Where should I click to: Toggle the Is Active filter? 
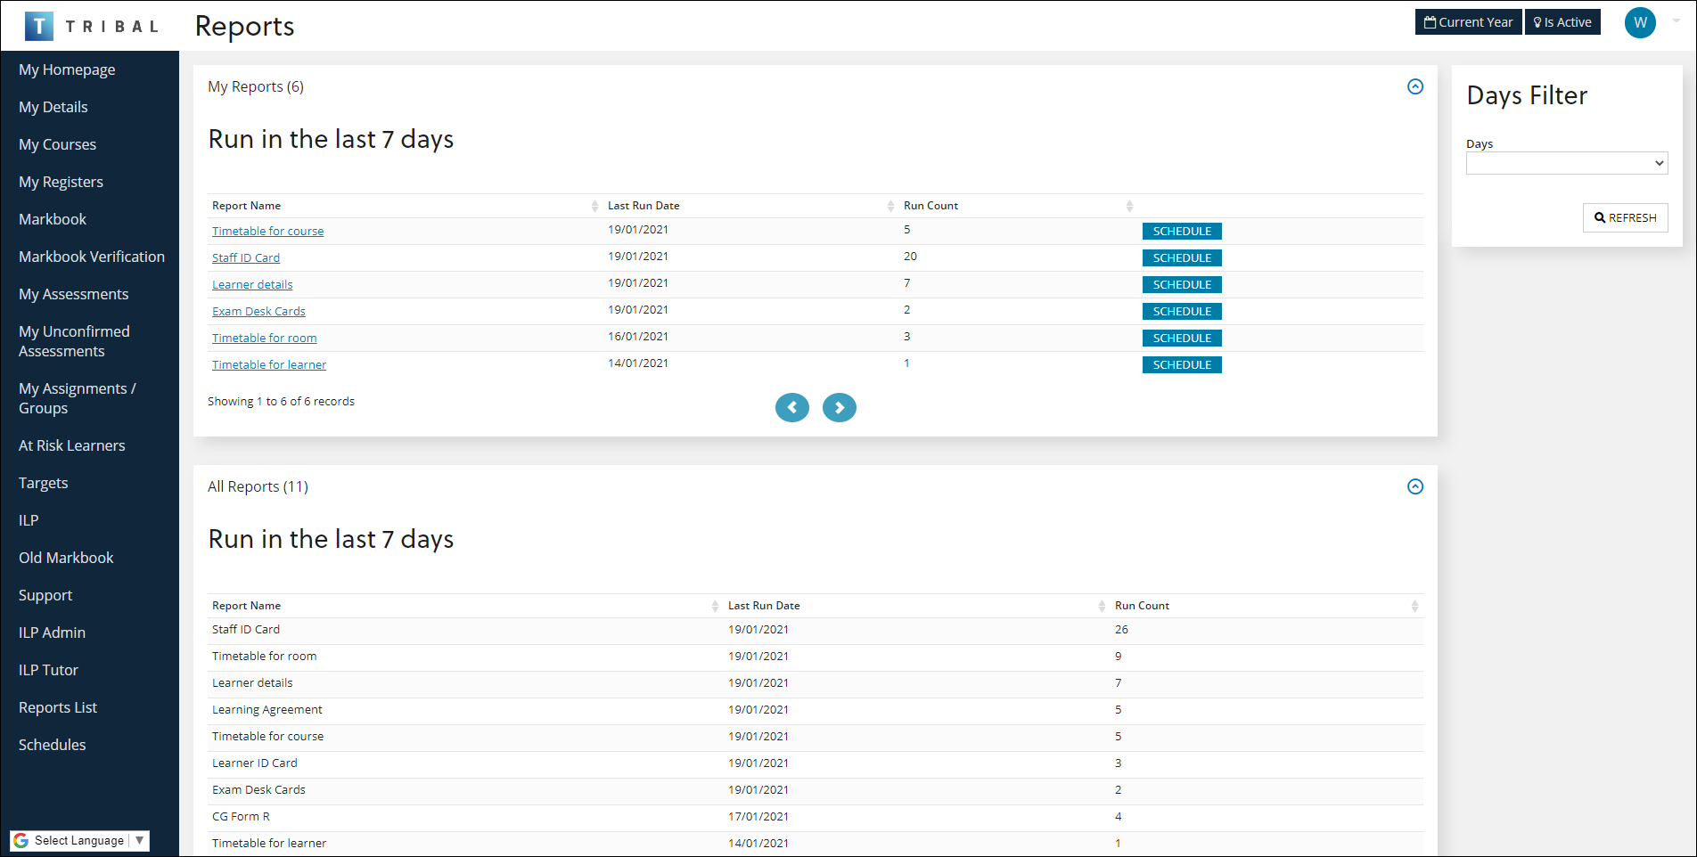pyautogui.click(x=1562, y=21)
